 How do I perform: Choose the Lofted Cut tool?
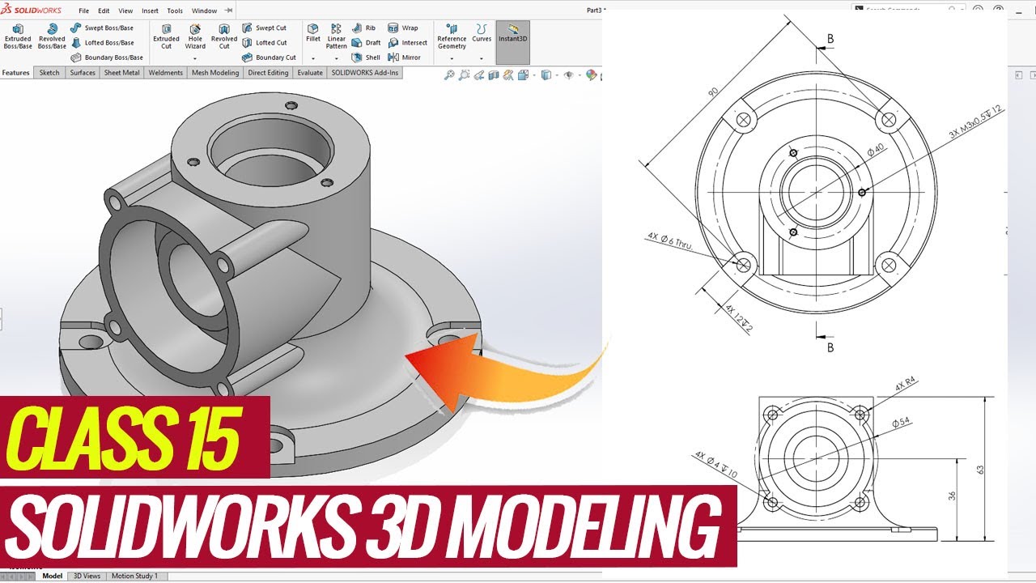pyautogui.click(x=265, y=43)
